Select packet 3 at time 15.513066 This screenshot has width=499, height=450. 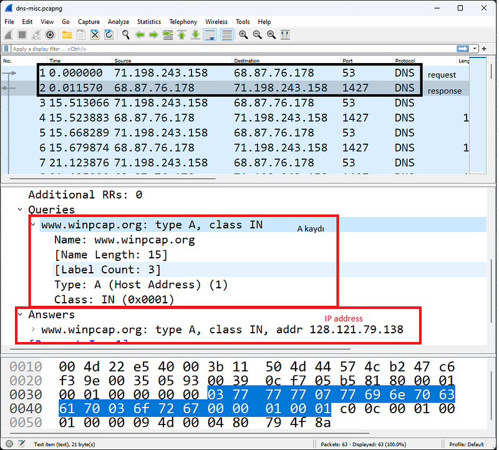click(x=235, y=103)
